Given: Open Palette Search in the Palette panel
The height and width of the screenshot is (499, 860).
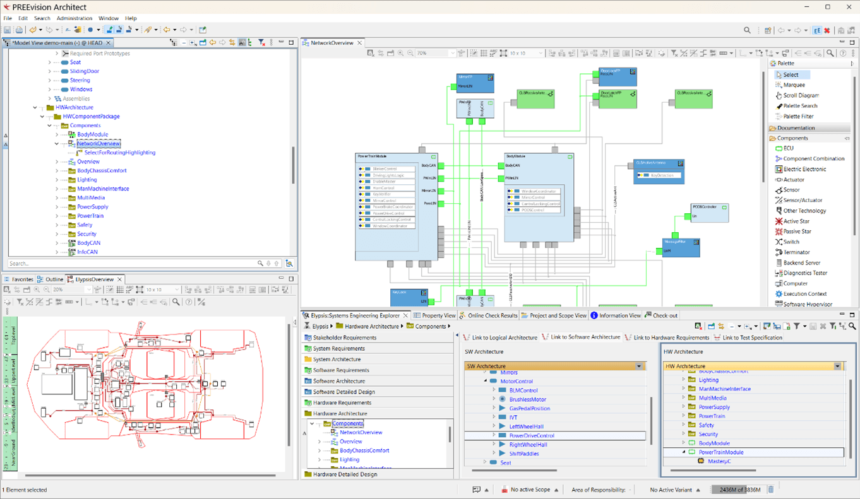Looking at the screenshot, I should point(794,105).
